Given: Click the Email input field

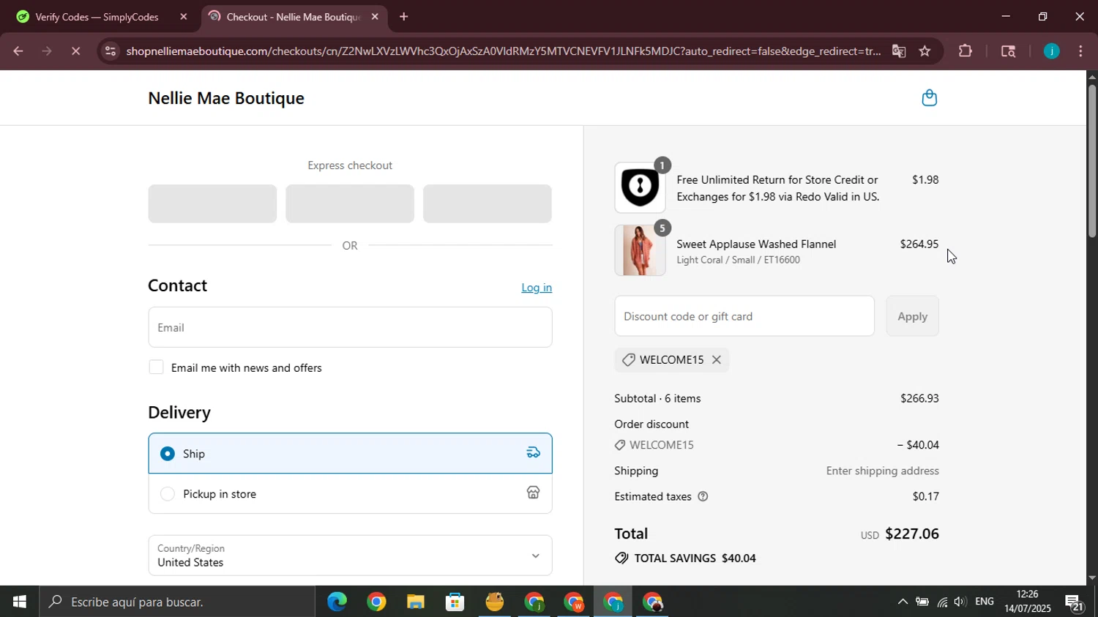Looking at the screenshot, I should point(350,327).
